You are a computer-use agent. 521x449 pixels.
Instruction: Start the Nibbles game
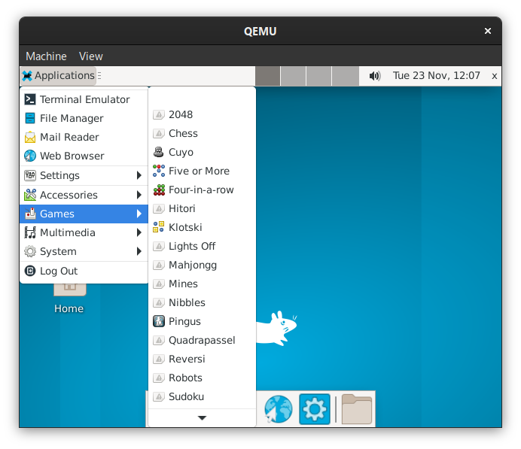click(202, 302)
